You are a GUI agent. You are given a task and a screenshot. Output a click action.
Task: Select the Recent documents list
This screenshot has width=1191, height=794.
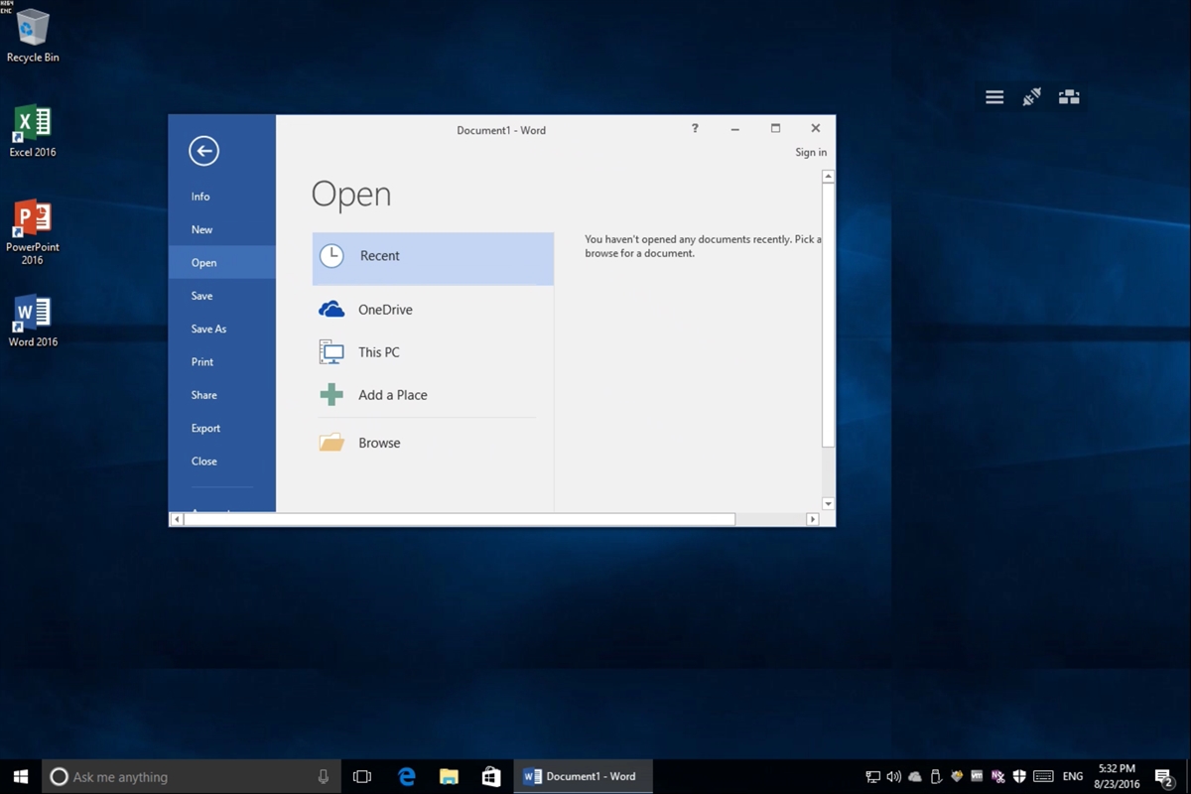click(433, 256)
